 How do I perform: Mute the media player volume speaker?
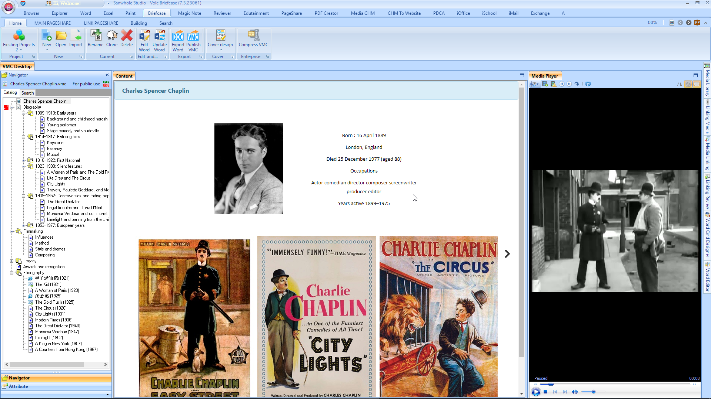point(575,392)
